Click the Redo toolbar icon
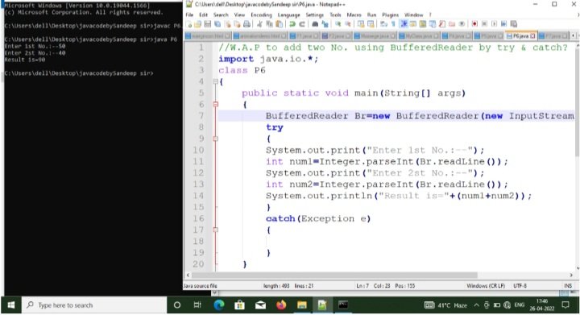 coord(302,24)
